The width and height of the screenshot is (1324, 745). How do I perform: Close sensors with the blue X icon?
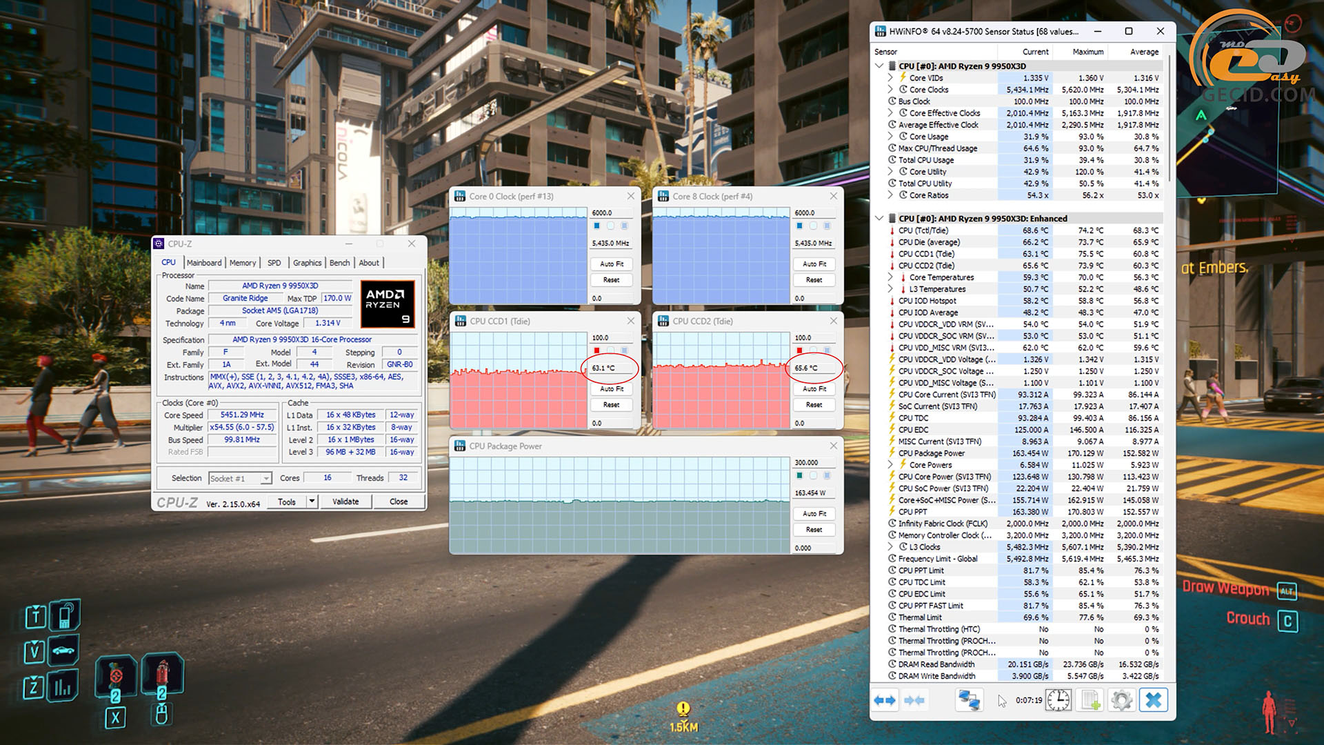tap(1154, 700)
